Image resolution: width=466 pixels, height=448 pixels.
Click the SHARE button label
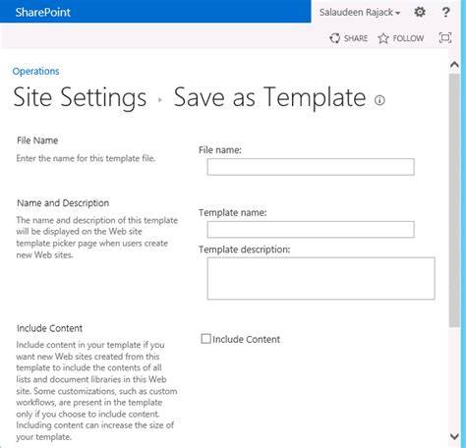pos(356,38)
